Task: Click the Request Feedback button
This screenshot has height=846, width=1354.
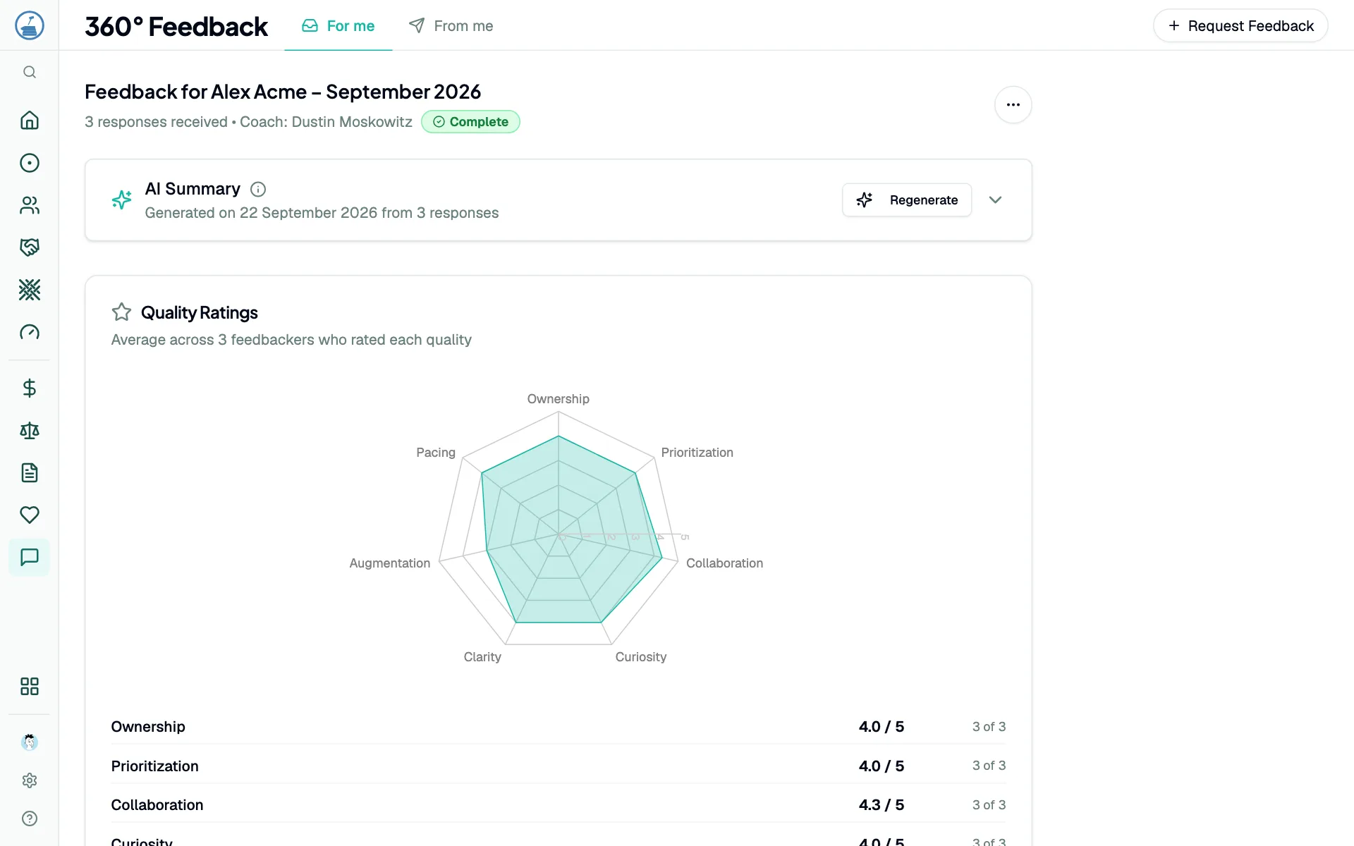Action: point(1240,26)
